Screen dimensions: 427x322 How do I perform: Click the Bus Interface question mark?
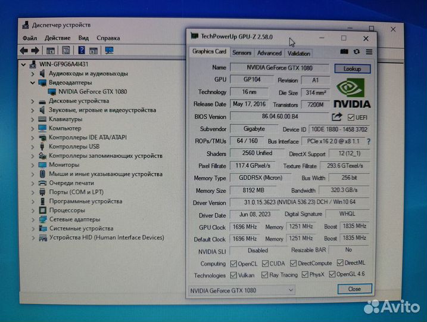[x=369, y=141]
